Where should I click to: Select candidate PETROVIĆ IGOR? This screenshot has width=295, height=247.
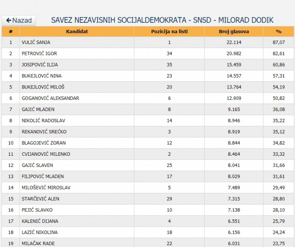[x=39, y=54]
